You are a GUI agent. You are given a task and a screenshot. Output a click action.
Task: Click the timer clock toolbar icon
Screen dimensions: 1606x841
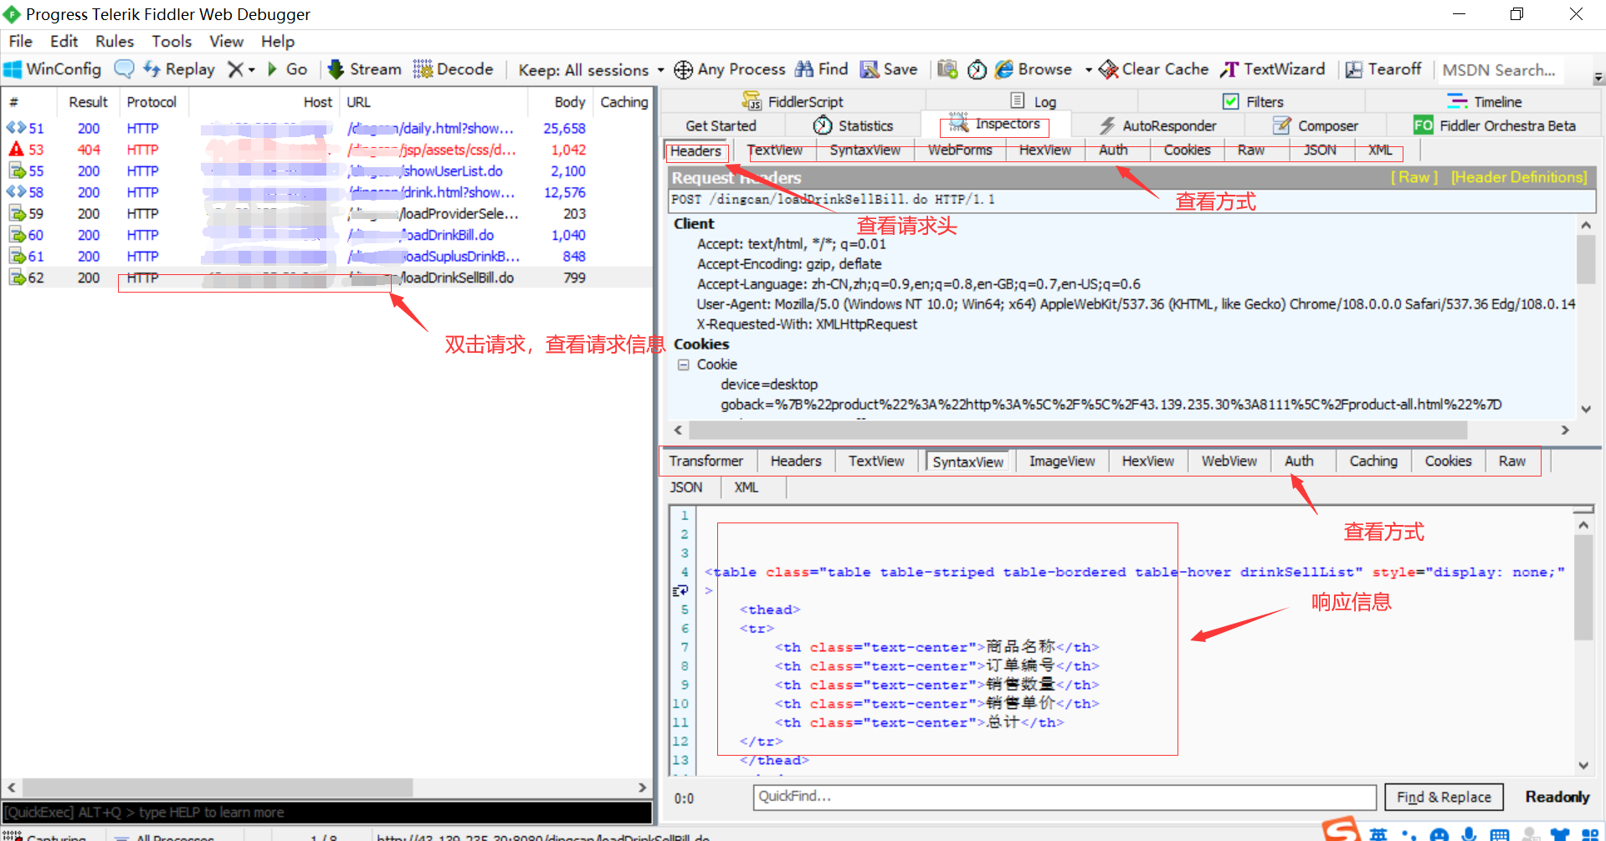coord(977,69)
